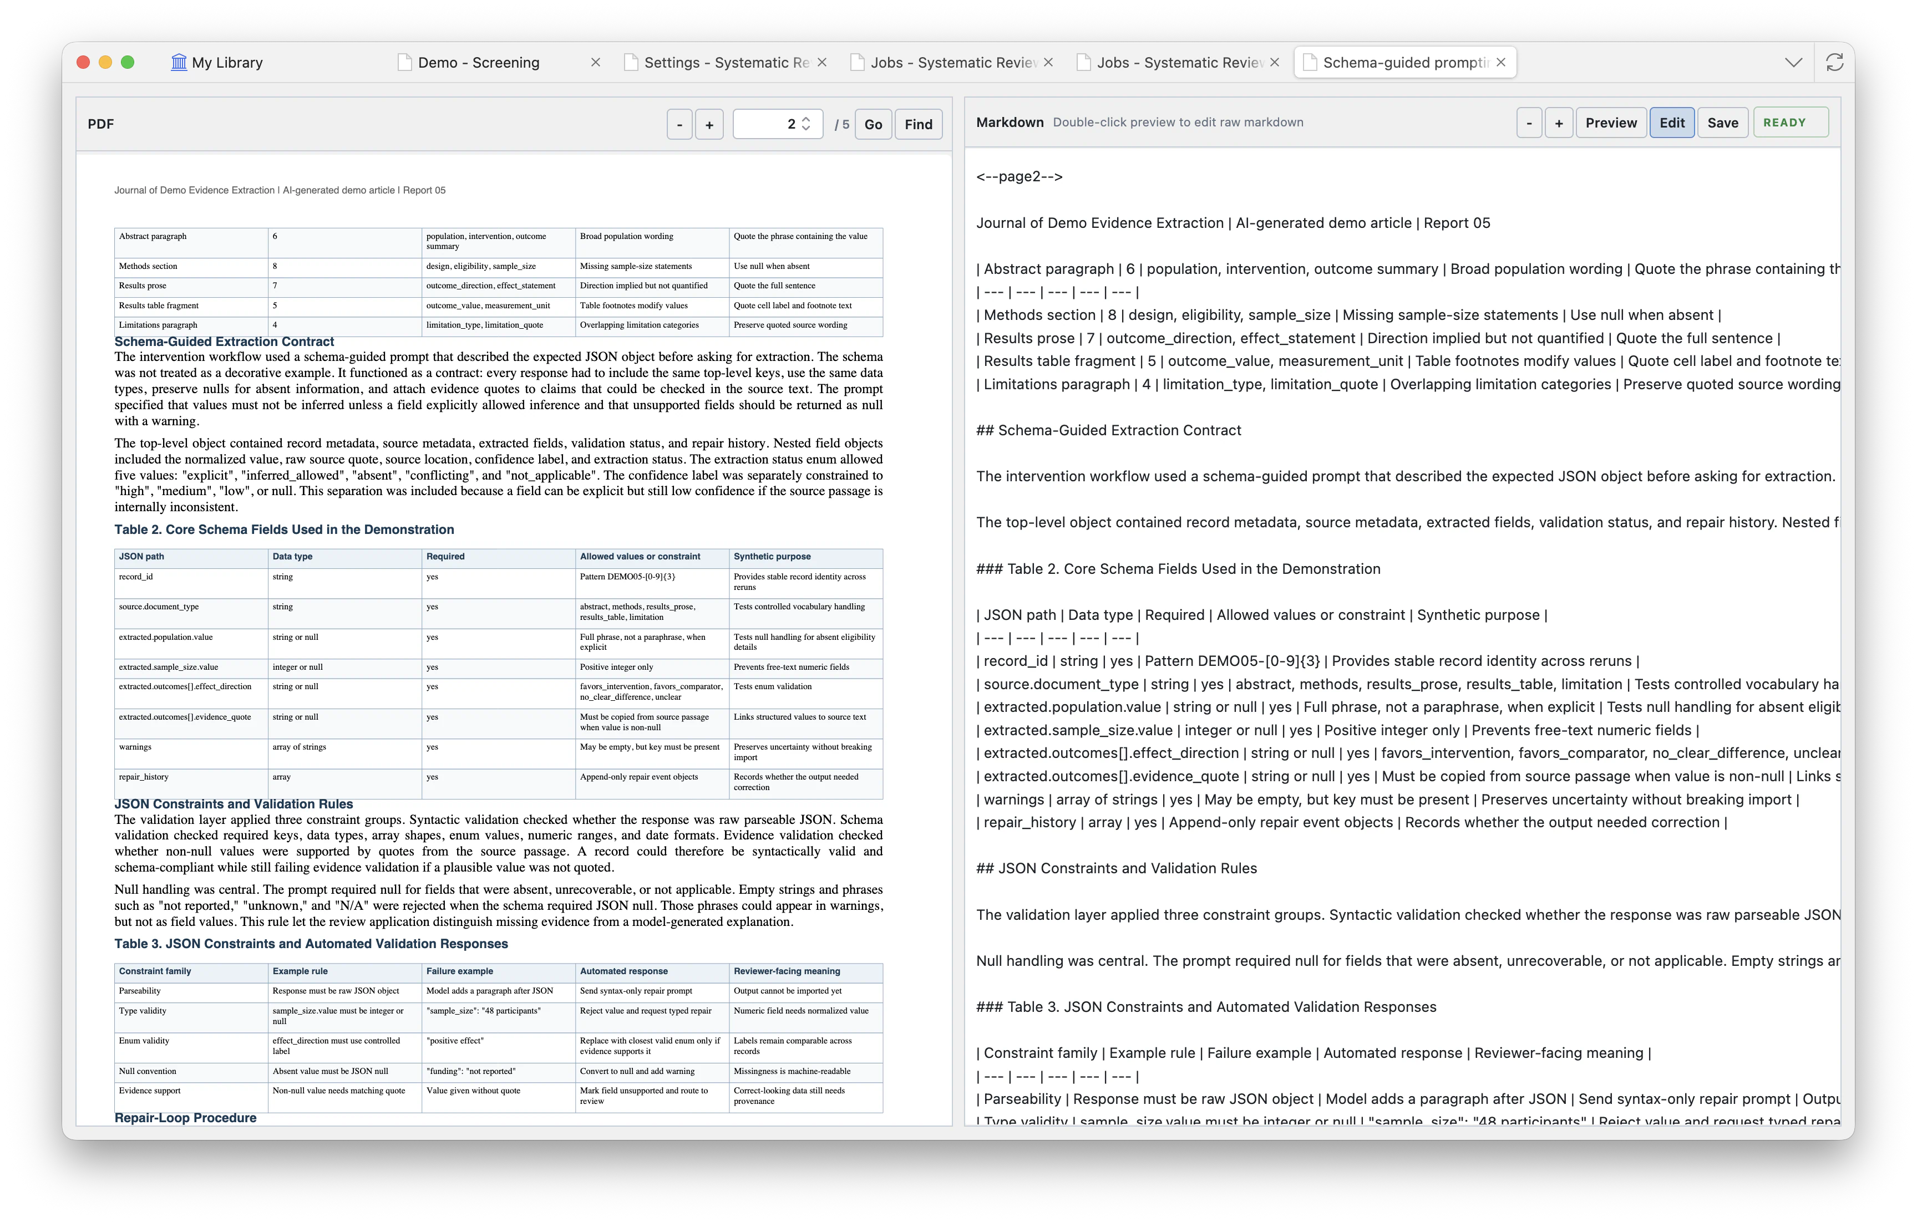The height and width of the screenshot is (1222, 1917).
Task: Close the first Jobs tab
Action: click(1048, 62)
